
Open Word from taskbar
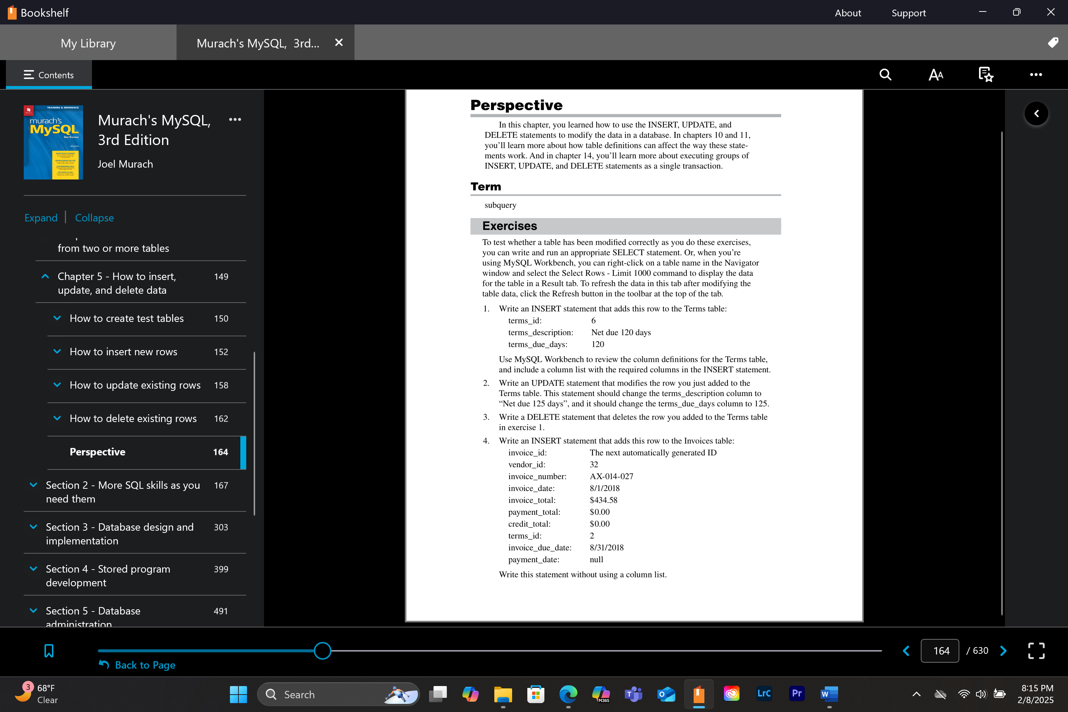click(x=829, y=694)
